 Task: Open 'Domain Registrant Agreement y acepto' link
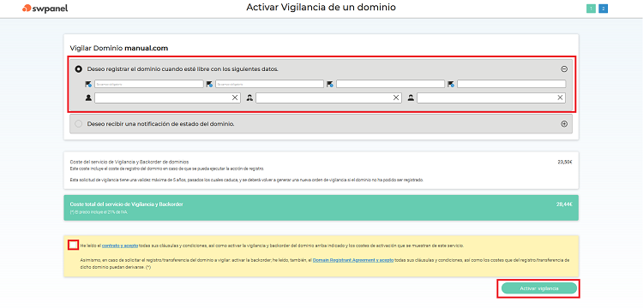click(x=353, y=260)
